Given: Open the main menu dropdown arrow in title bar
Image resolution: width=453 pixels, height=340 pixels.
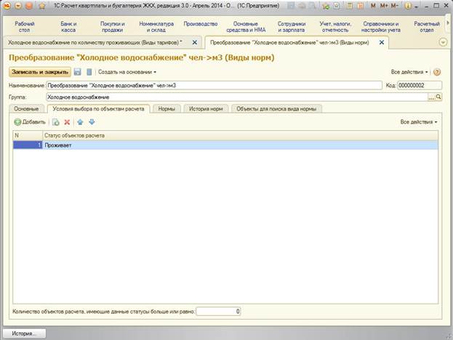Looking at the screenshot, I should point(18,6).
